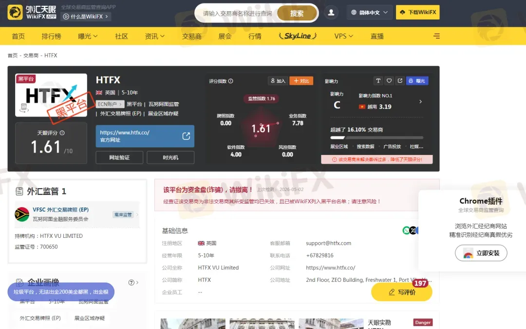Click the 展业区域存疑 tag in 企业画像

[x=90, y=318]
